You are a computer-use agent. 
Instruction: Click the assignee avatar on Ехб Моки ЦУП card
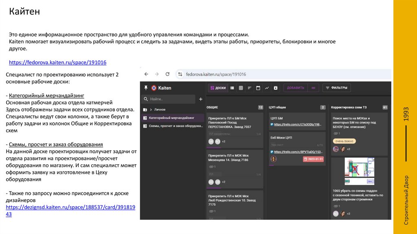point(273,159)
